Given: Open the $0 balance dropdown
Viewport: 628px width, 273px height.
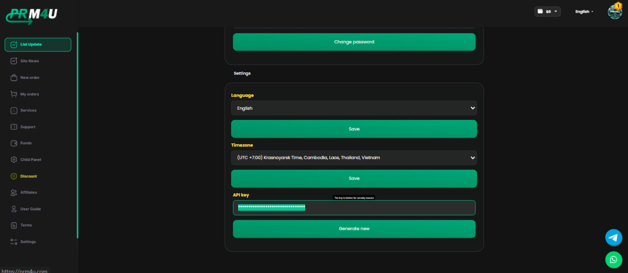Looking at the screenshot, I should pos(547,11).
